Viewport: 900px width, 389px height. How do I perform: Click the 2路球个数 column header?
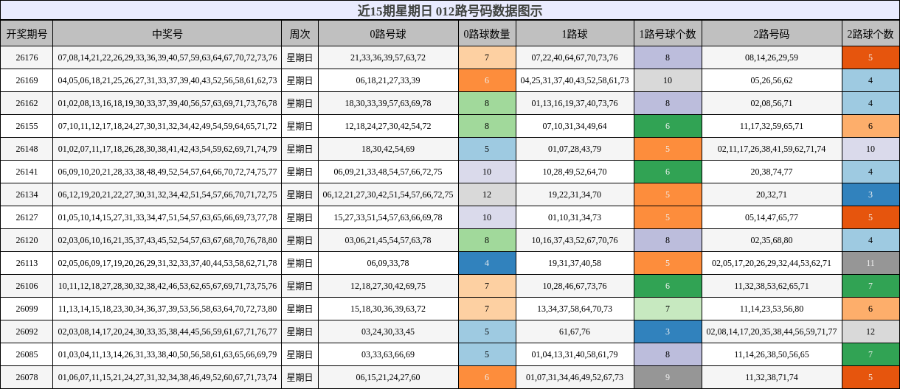point(870,33)
